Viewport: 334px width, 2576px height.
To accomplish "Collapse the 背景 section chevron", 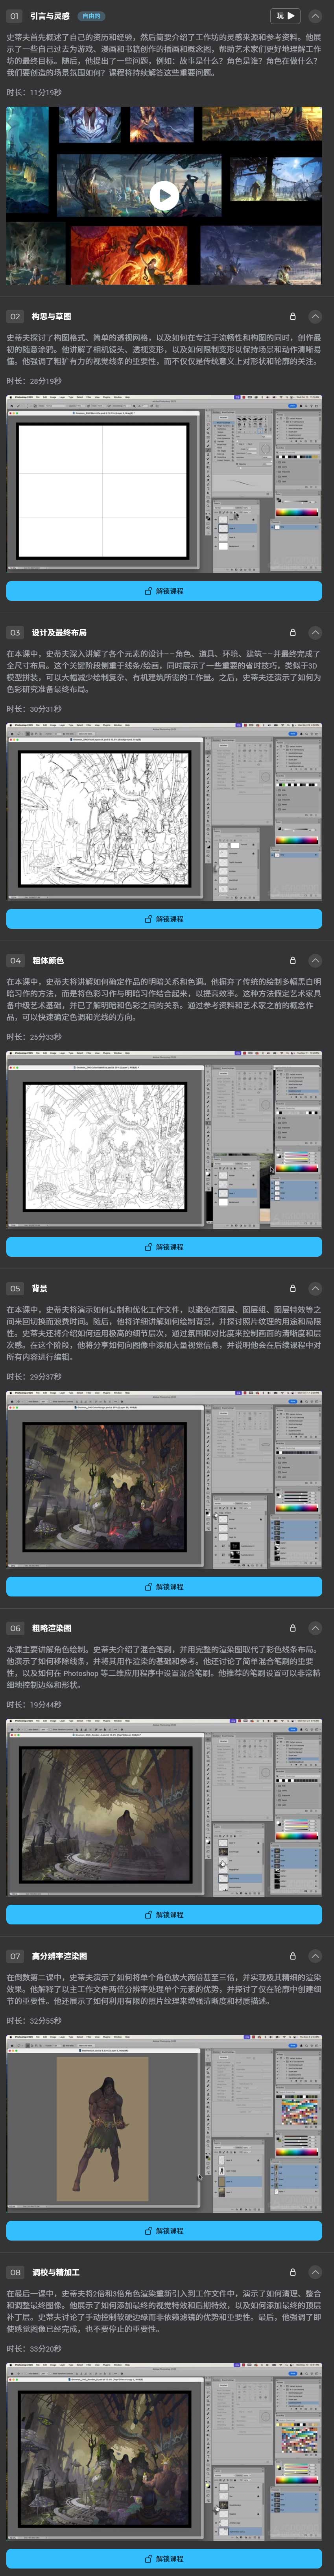I will [315, 1288].
